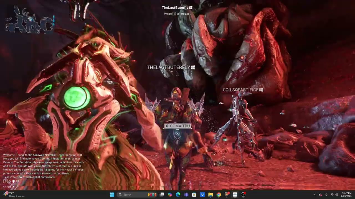Image resolution: width=355 pixels, height=199 pixels.
Task: Open Task View from taskbar
Action: click(162, 195)
